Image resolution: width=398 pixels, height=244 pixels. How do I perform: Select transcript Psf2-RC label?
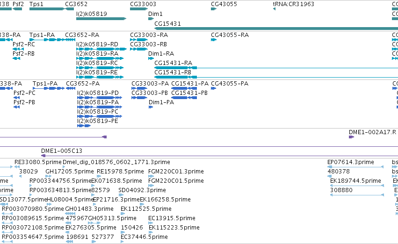(x=23, y=44)
